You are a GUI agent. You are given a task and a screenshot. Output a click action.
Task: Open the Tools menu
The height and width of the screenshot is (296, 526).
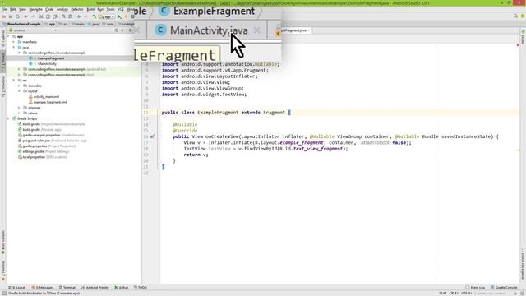pyautogui.click(x=110, y=9)
